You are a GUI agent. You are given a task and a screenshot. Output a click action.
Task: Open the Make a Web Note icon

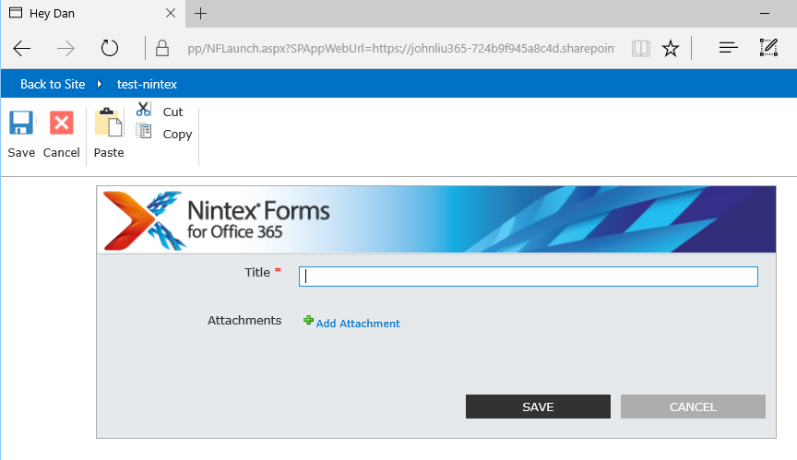[x=767, y=48]
